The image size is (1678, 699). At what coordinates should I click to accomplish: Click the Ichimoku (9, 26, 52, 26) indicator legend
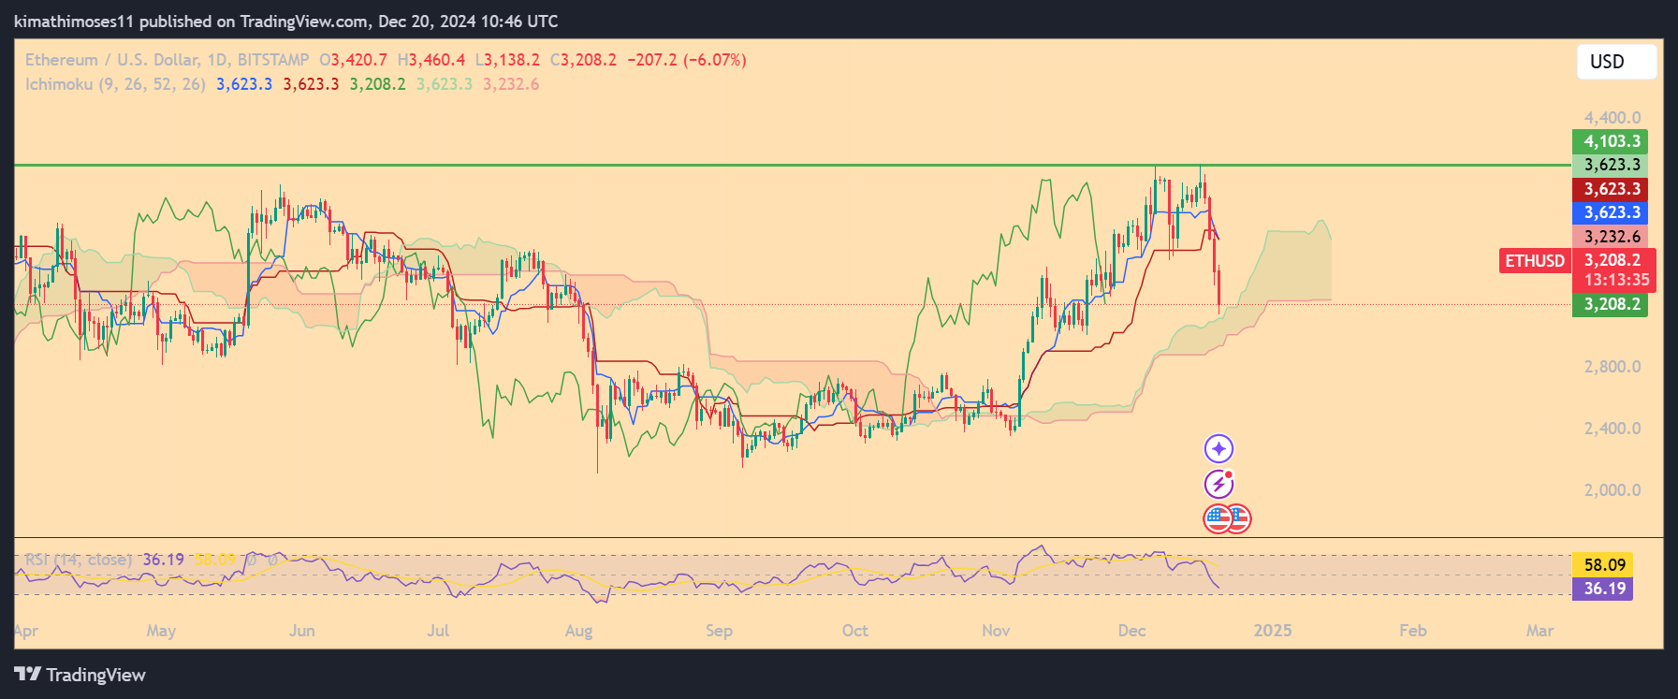tap(115, 84)
